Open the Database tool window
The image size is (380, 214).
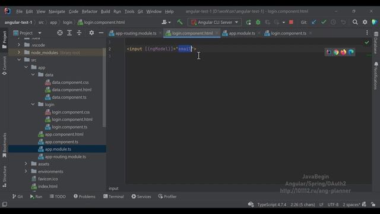pyautogui.click(x=376, y=42)
